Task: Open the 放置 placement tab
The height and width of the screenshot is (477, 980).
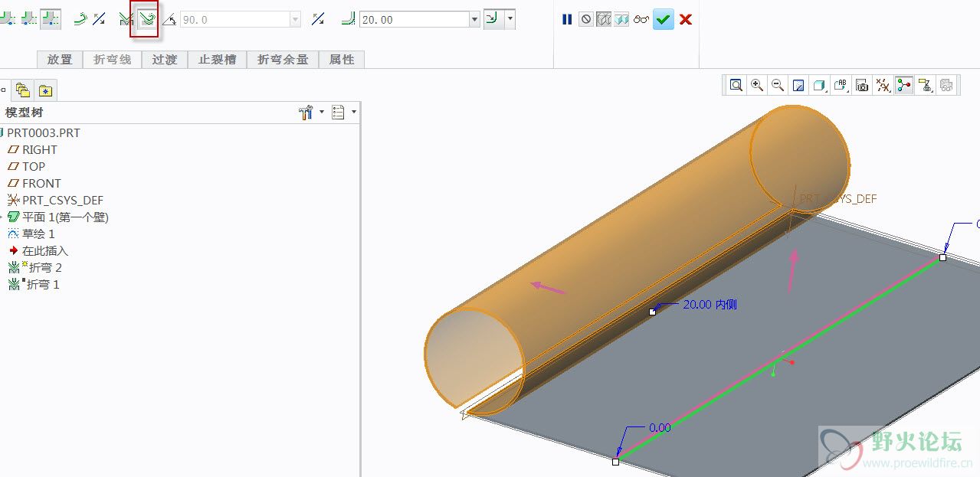Action: pos(60,59)
